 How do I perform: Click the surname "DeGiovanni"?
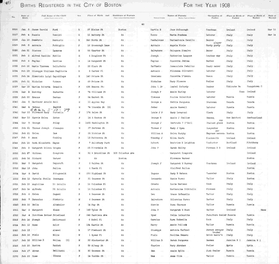click(59, 220)
